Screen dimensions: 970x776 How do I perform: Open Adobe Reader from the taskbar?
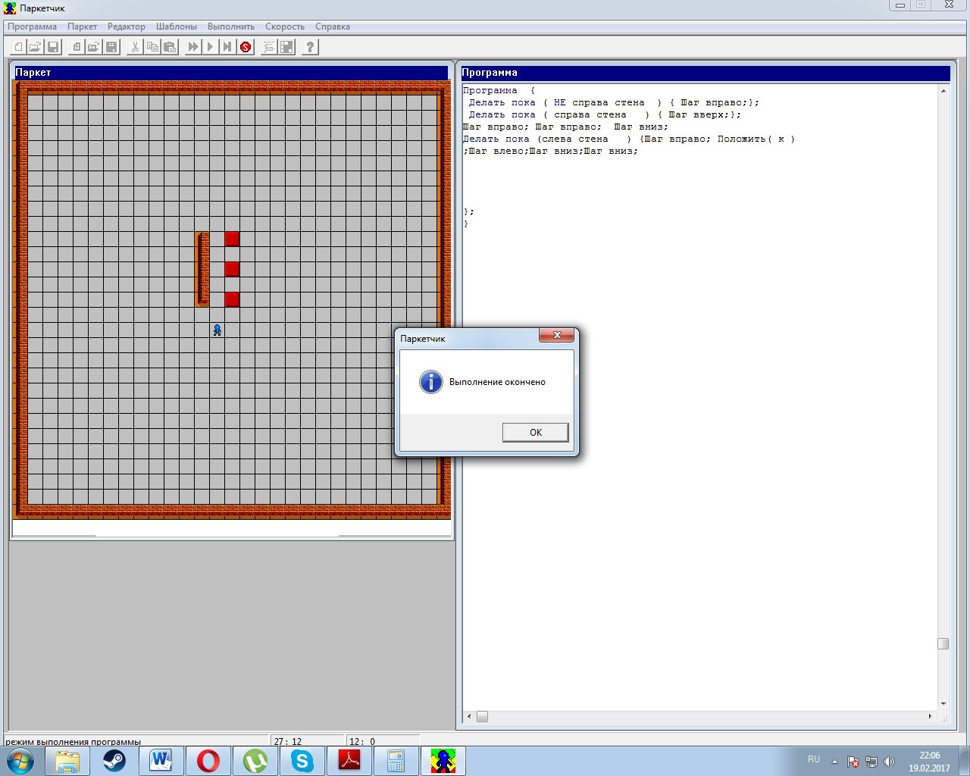coord(349,761)
